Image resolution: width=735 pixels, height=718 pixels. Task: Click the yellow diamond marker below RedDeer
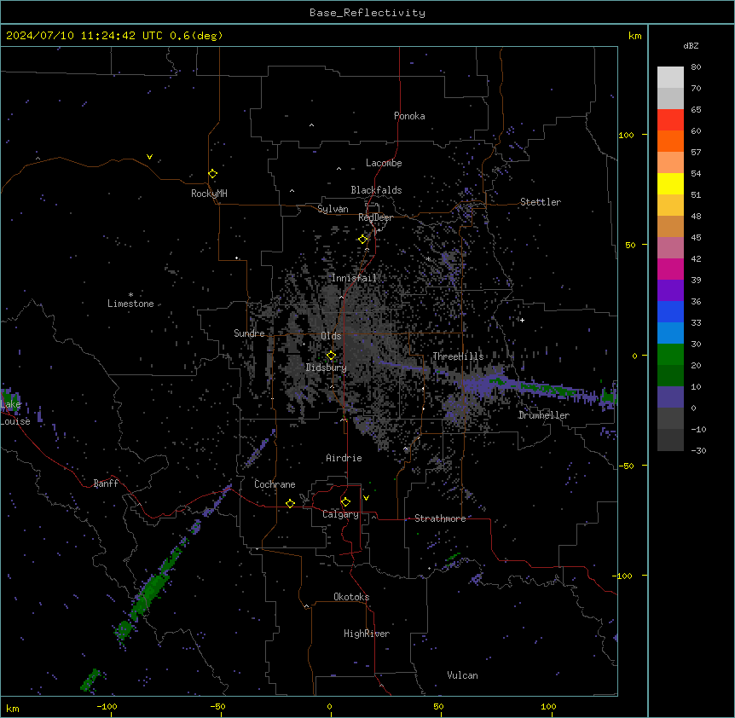pos(363,240)
